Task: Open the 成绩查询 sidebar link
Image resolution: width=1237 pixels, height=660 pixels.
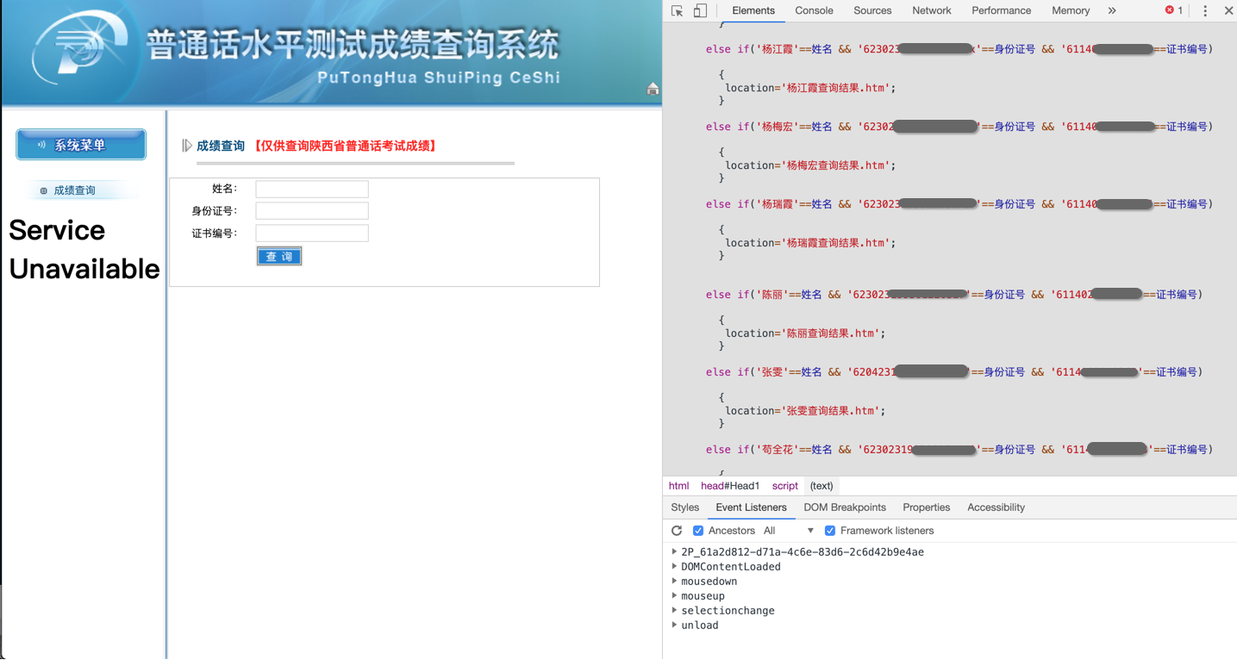Action: (74, 190)
